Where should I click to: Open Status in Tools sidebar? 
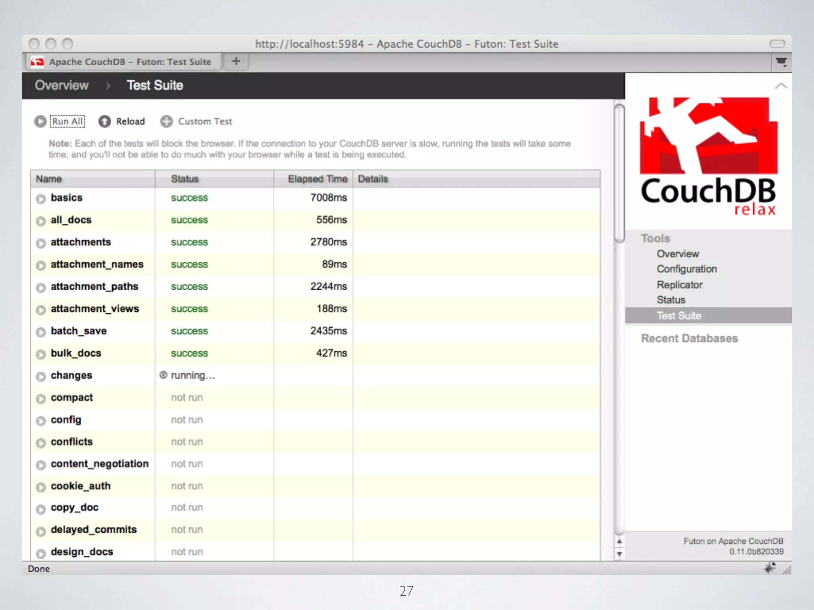[x=671, y=300]
